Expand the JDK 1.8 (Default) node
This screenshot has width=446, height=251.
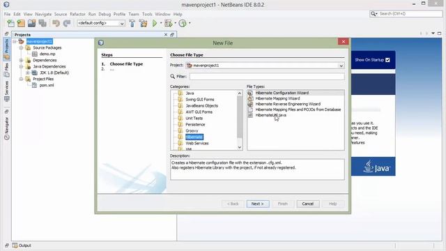(x=28, y=73)
